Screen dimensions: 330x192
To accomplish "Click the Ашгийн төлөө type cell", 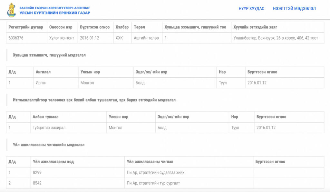I will pos(146,38).
